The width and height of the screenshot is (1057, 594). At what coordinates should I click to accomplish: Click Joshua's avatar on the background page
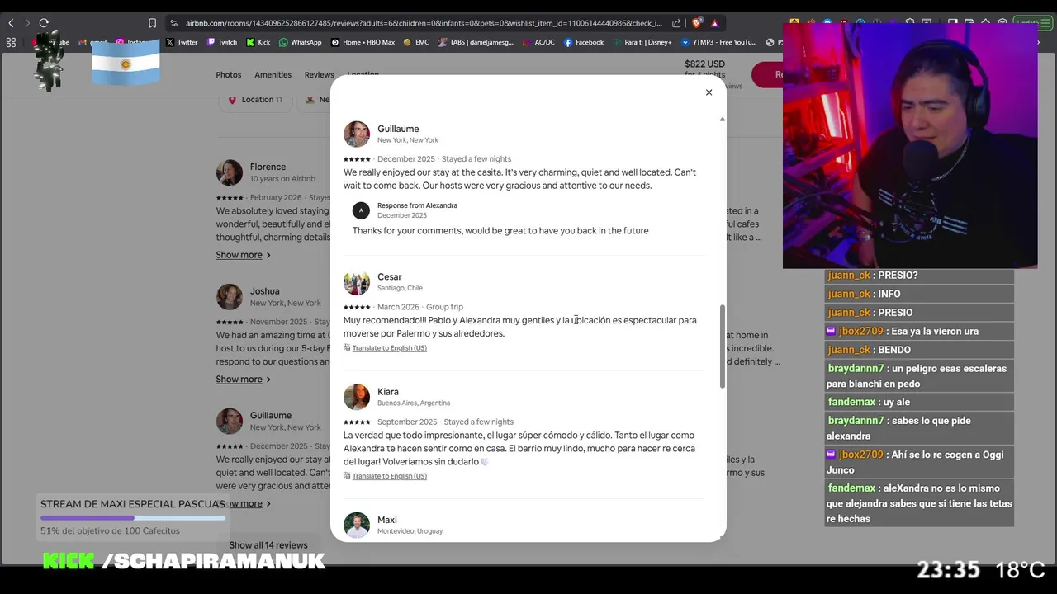230,297
